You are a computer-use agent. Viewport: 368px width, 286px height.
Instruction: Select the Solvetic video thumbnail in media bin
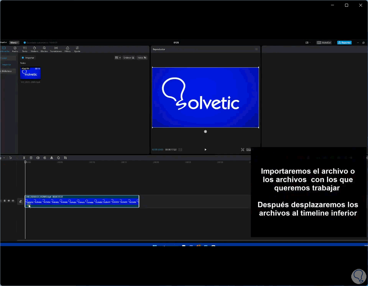click(x=31, y=73)
